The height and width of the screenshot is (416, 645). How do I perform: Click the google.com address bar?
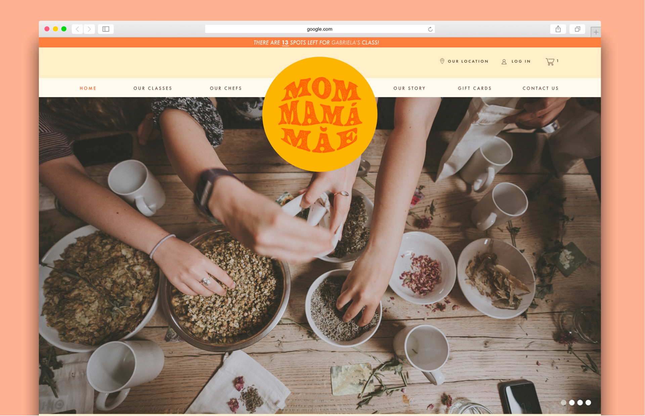tap(320, 29)
